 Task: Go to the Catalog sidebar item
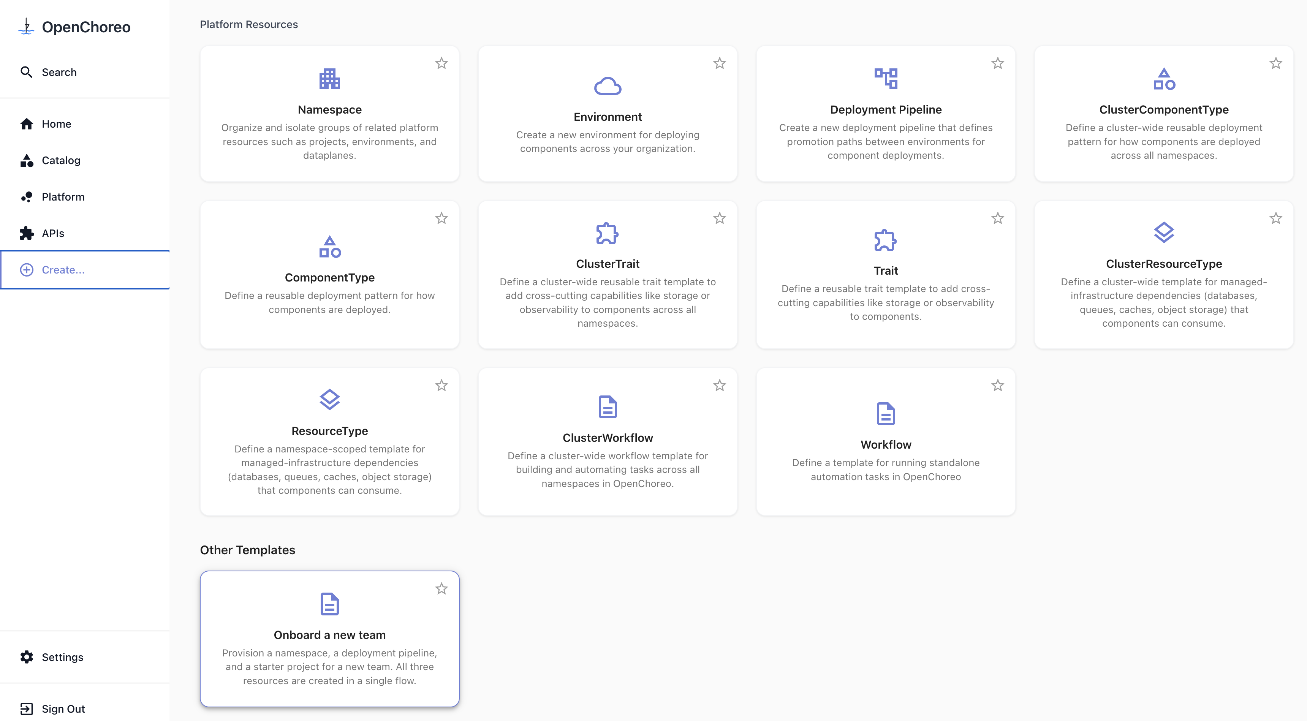coord(85,160)
